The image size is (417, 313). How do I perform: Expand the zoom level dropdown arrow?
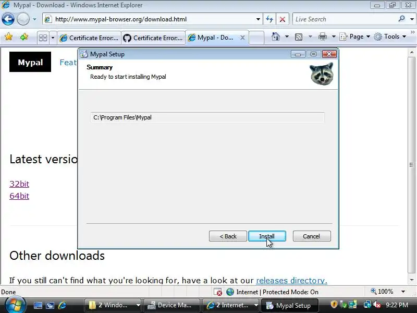(403, 292)
